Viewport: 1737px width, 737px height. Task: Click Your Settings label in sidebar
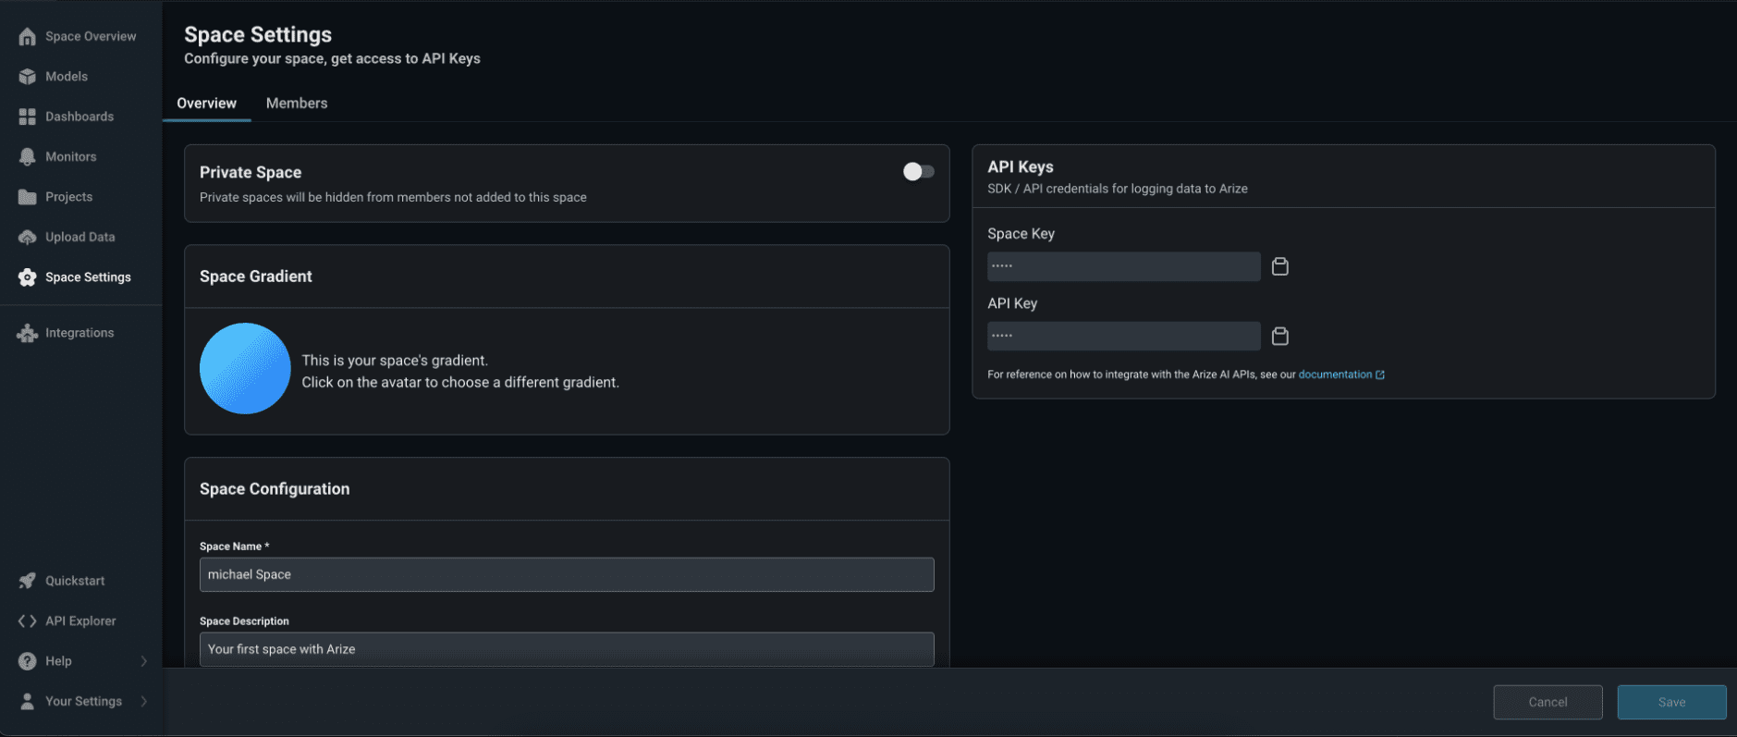pyautogui.click(x=83, y=701)
